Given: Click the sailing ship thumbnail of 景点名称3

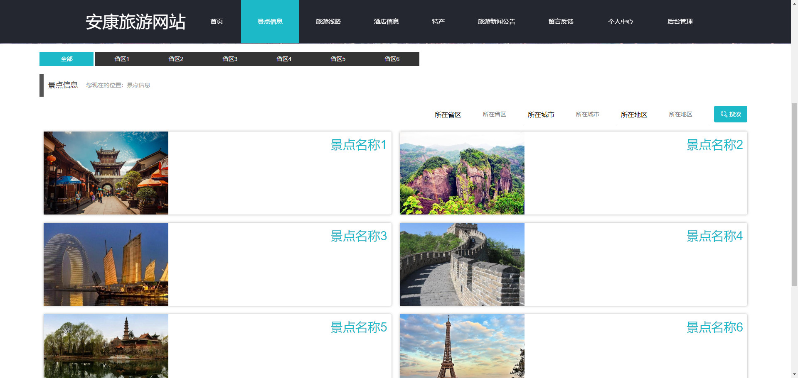Looking at the screenshot, I should [x=106, y=264].
